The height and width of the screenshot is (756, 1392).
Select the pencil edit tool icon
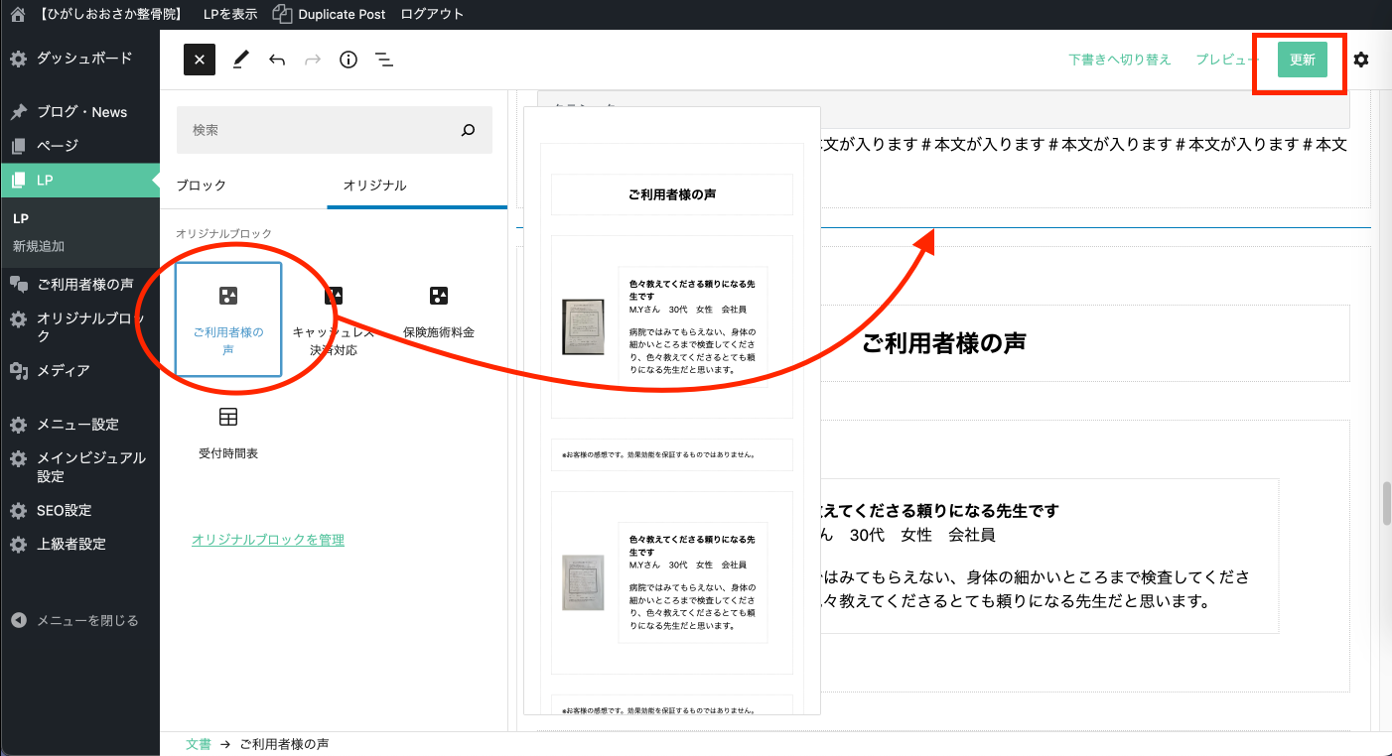(240, 60)
